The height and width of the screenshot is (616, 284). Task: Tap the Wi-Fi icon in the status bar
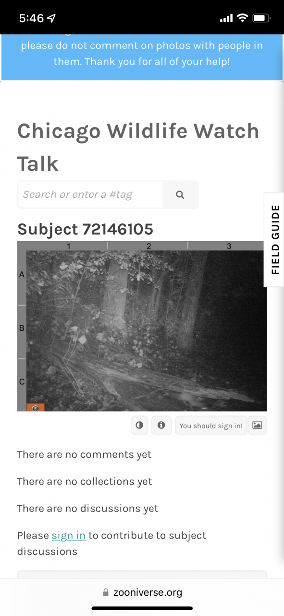point(242,18)
